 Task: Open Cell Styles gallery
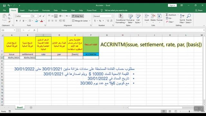pyautogui.click(x=138, y=19)
